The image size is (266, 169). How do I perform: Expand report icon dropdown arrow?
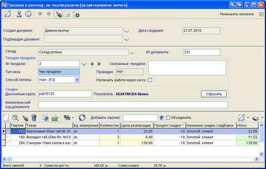(248, 118)
